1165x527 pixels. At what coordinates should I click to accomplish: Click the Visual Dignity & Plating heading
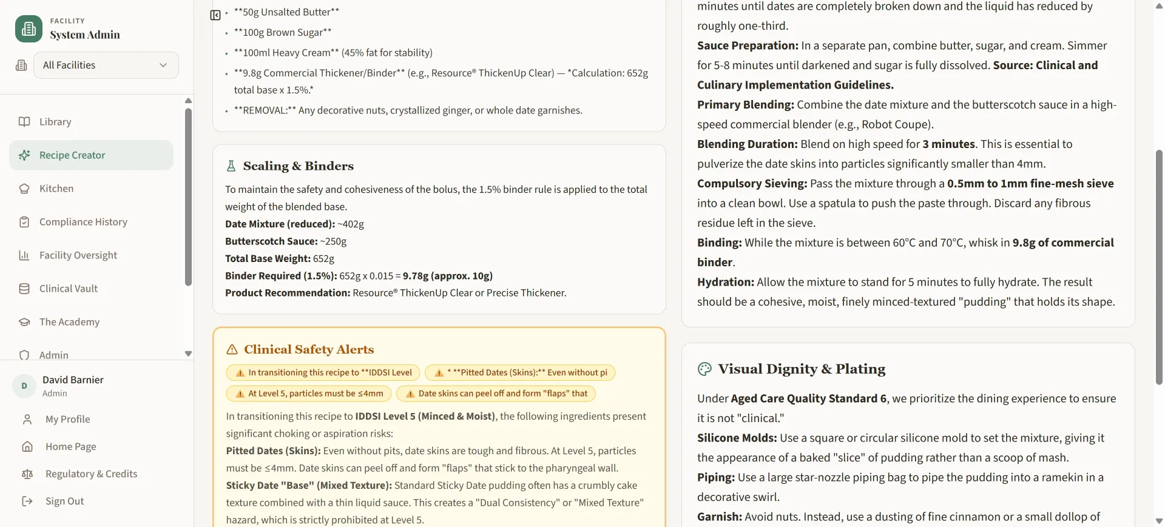point(802,369)
